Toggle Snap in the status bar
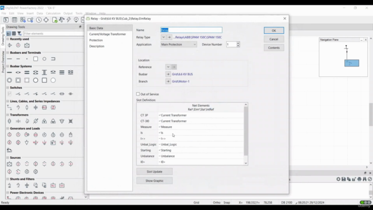The height and width of the screenshot is (210, 373). [x=227, y=202]
